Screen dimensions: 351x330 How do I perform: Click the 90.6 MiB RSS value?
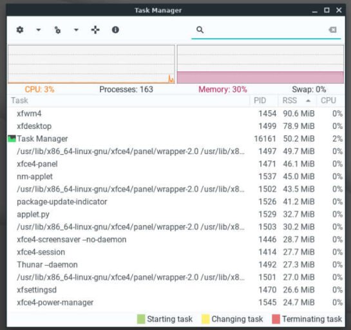(299, 113)
